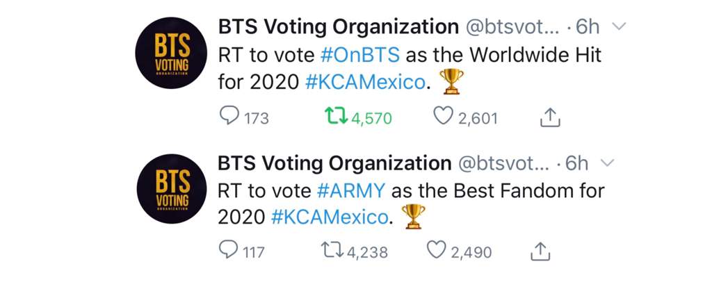Like the #OnBTS Worldwide Hit tweet
The width and height of the screenshot is (712, 289).
465,117
